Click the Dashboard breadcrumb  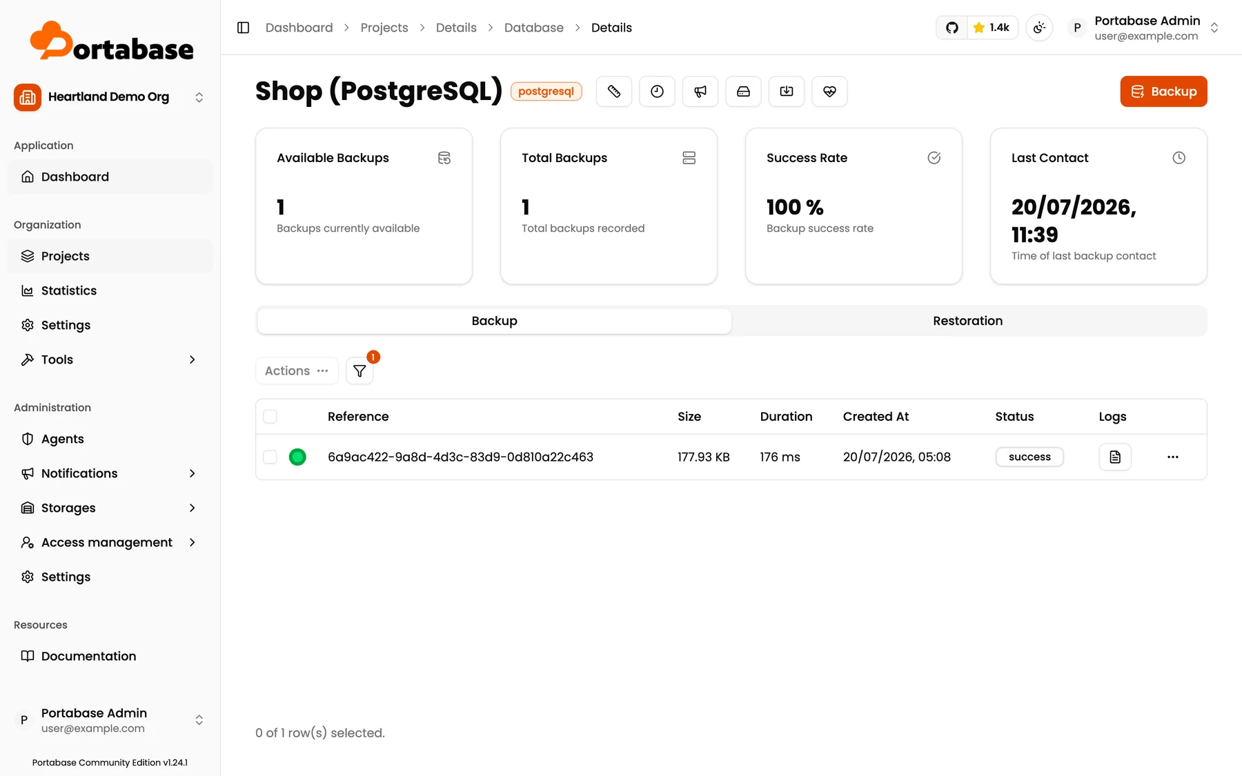click(299, 28)
